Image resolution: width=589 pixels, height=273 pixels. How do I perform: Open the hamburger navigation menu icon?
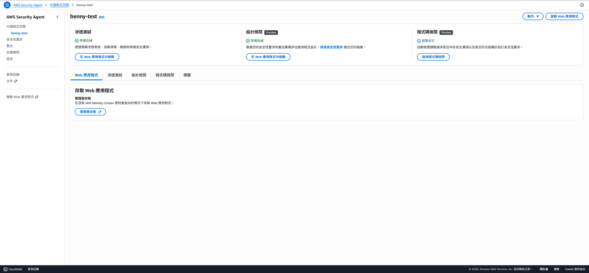coord(7,5)
